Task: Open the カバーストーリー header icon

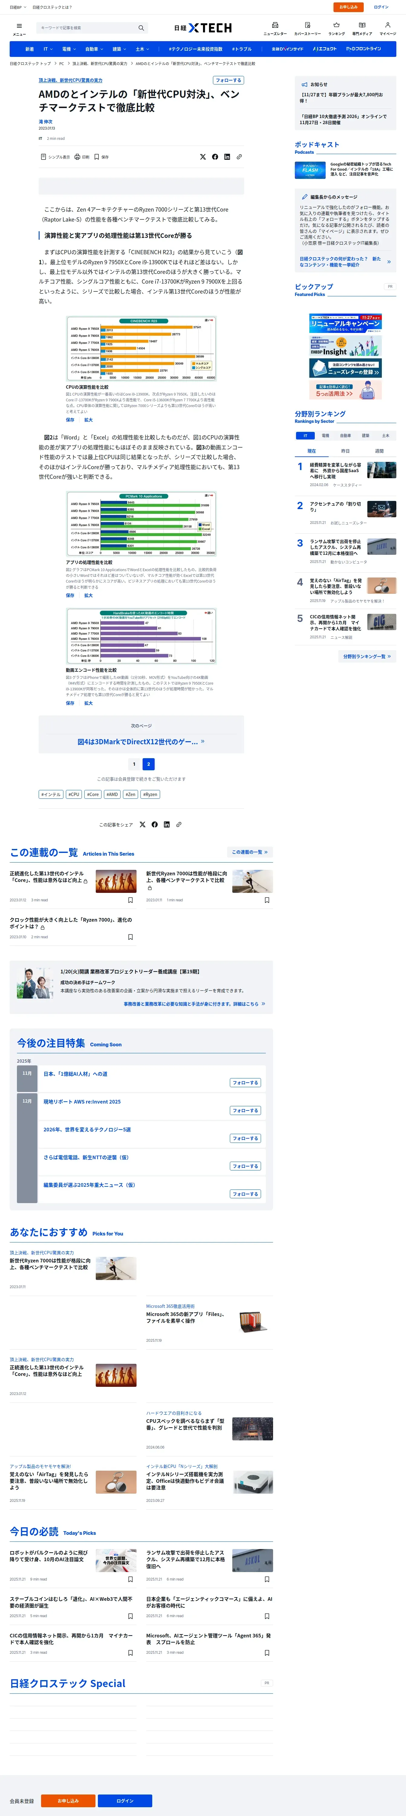Action: (308, 28)
